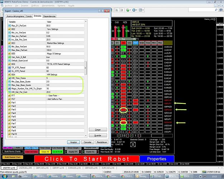The height and width of the screenshot is (179, 224).
Task: Toggle the InDx column button
Action: point(129,43)
